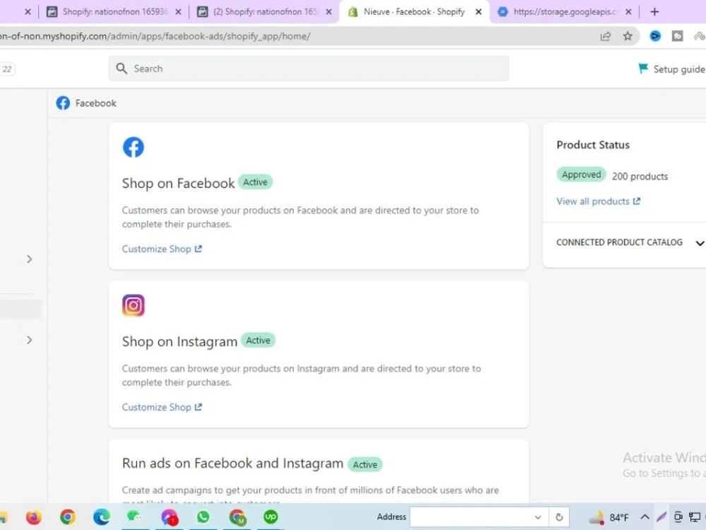The width and height of the screenshot is (706, 530).
Task: Click the 'Shop on Facebook' heading
Action: [179, 183]
